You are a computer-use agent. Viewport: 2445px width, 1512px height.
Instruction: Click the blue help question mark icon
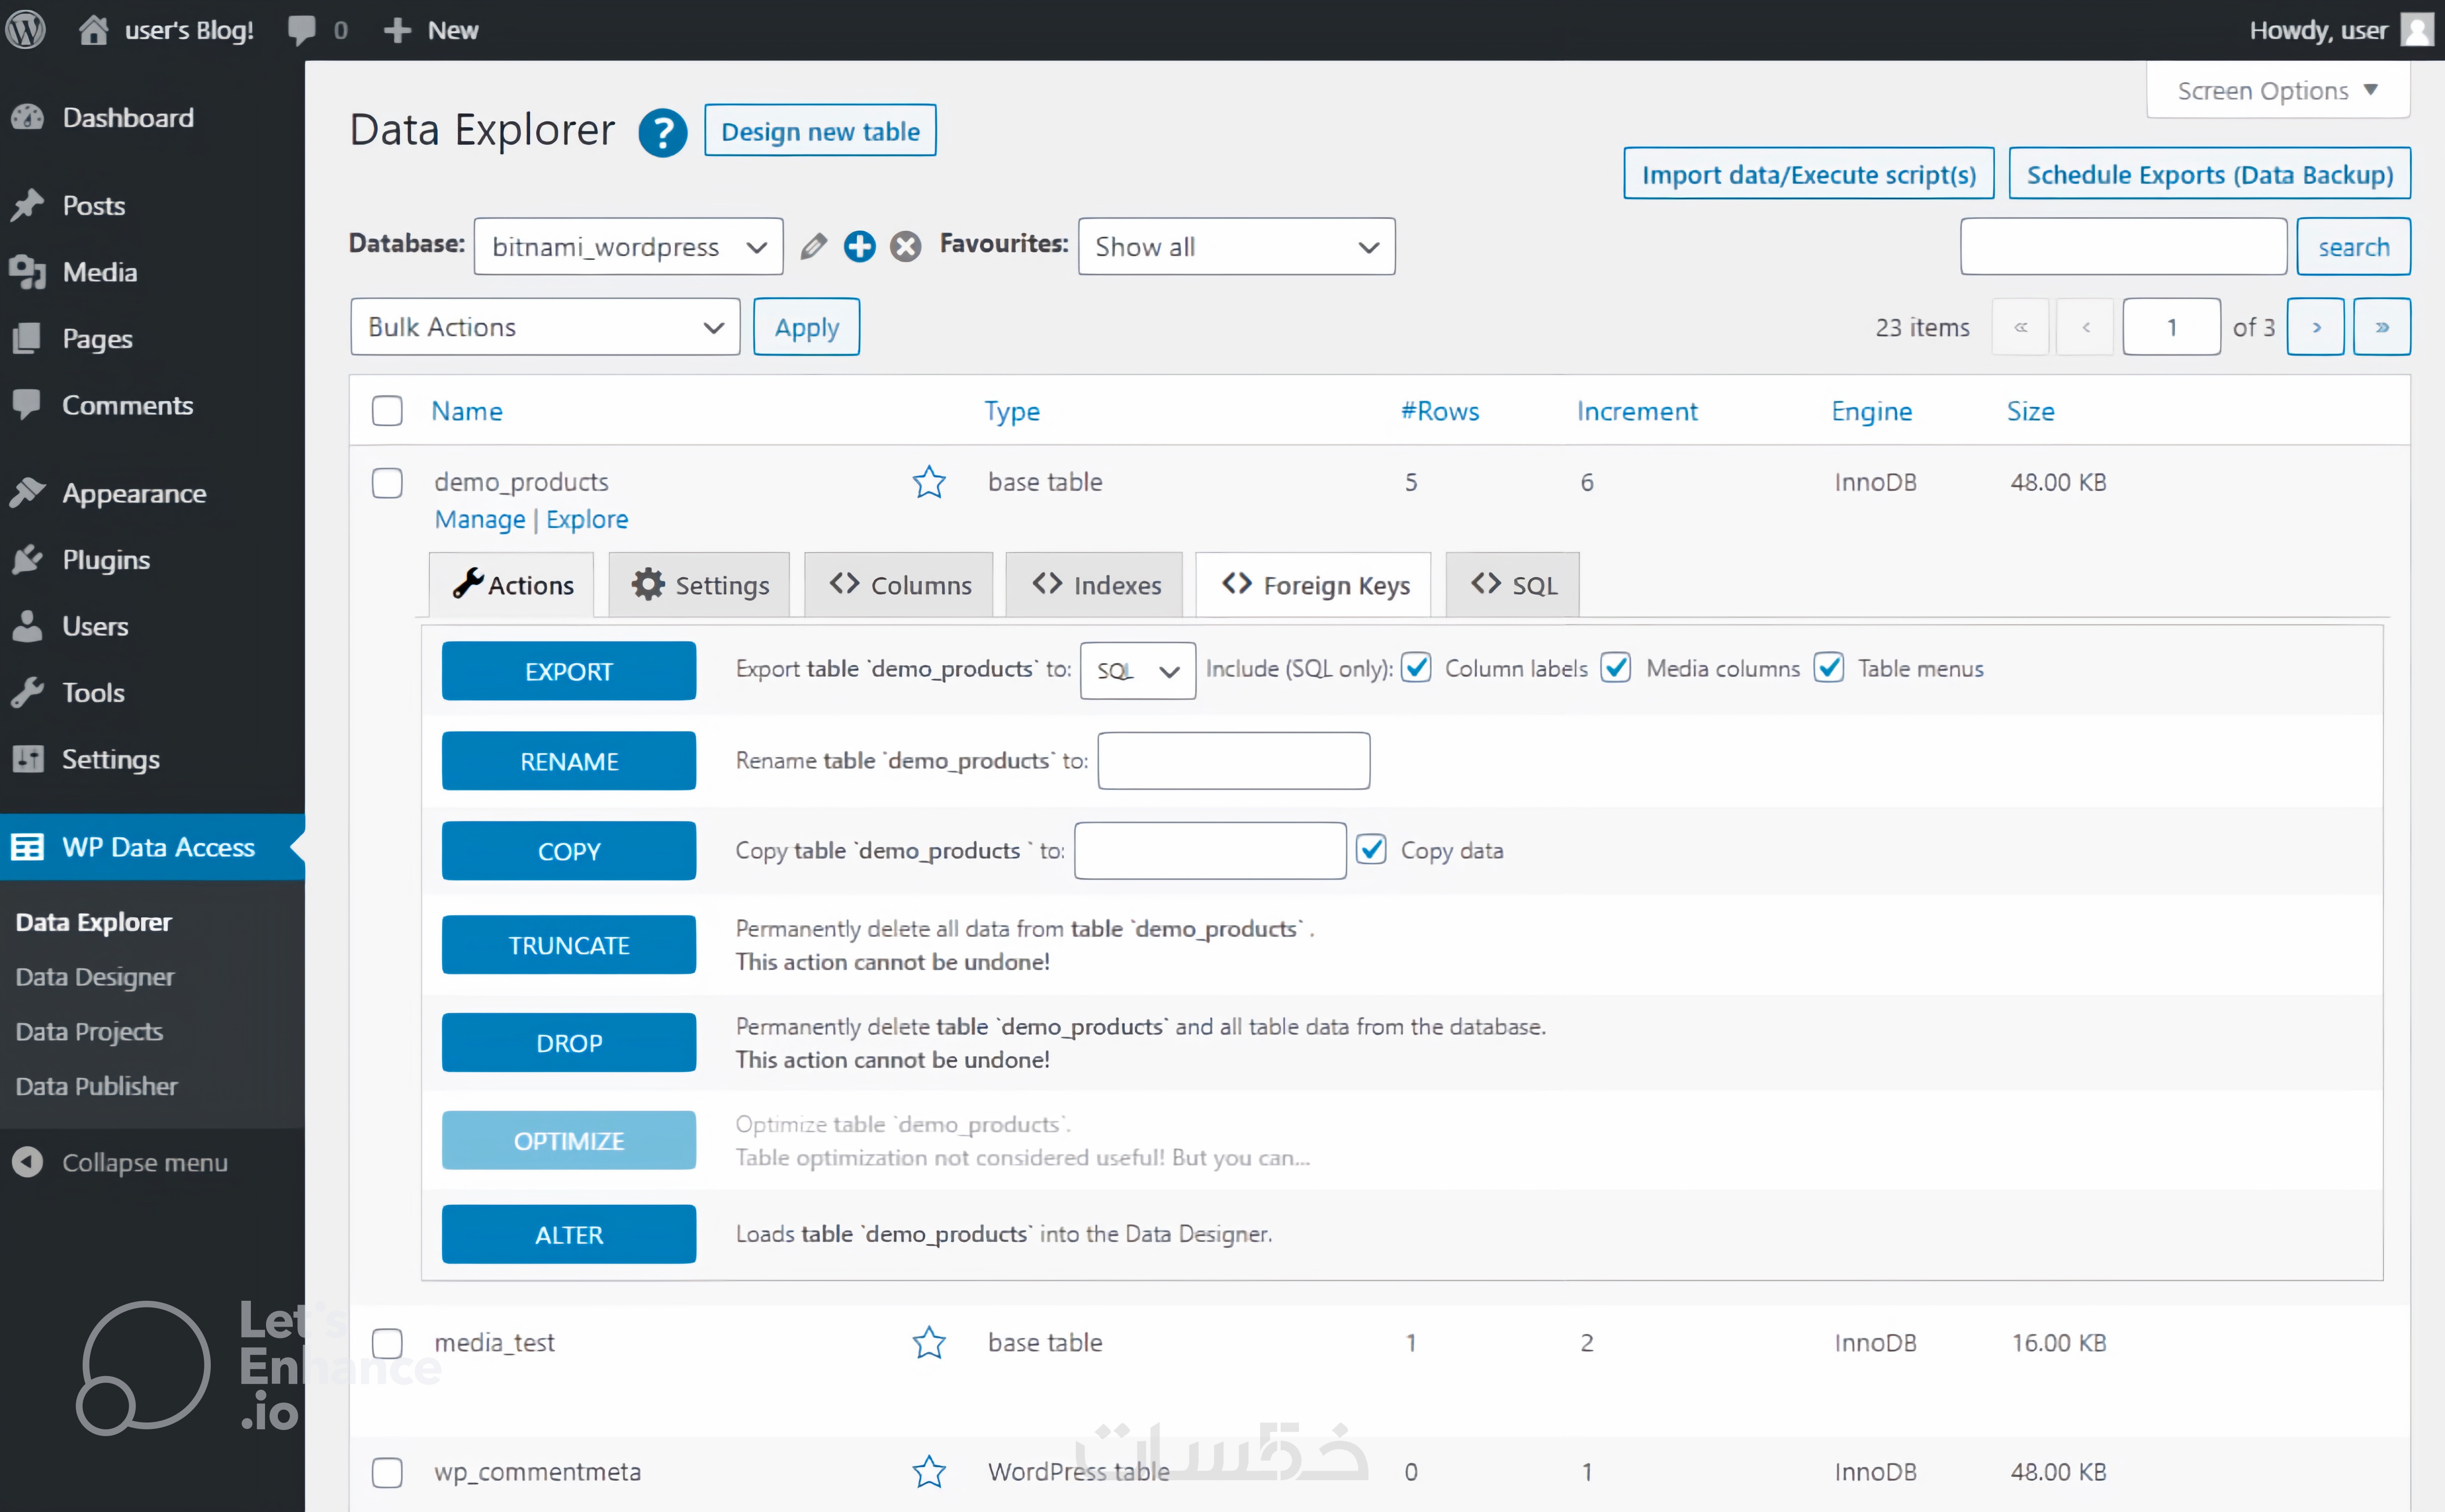coord(662,132)
